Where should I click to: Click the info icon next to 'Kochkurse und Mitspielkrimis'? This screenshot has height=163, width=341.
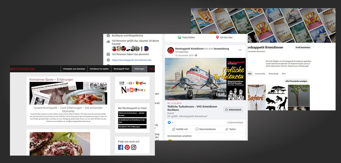click(x=108, y=36)
